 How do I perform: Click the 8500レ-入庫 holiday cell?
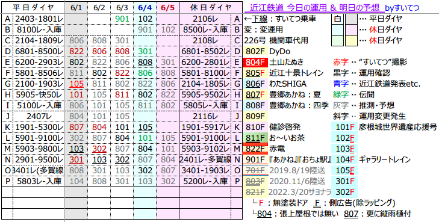(x=205, y=29)
